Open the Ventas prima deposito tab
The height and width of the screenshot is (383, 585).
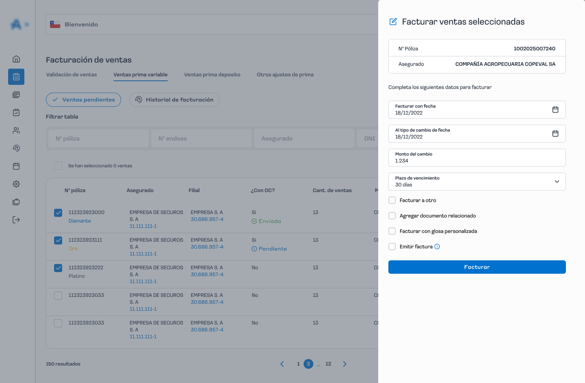pyautogui.click(x=212, y=75)
